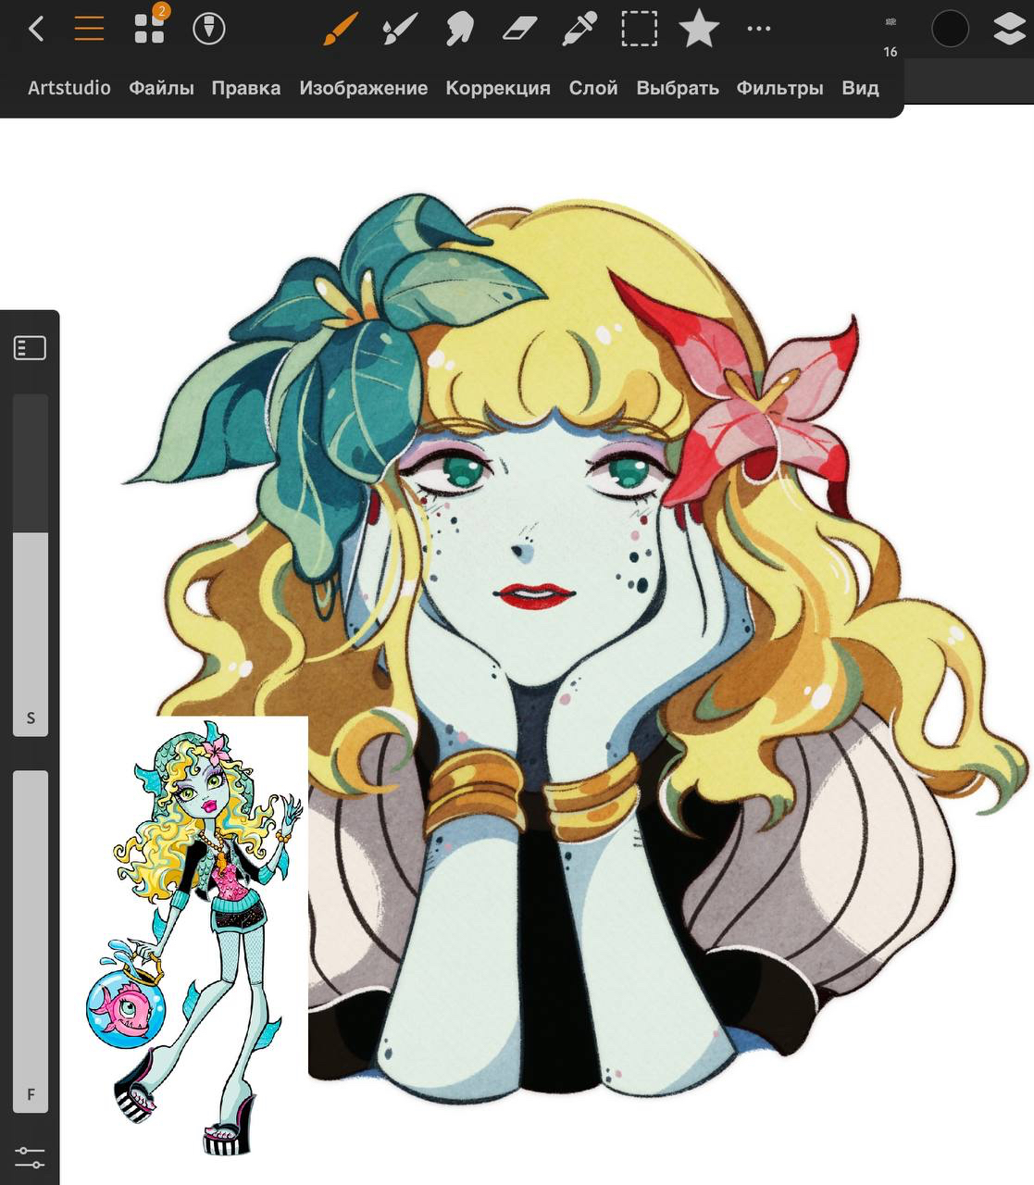This screenshot has height=1185, width=1034.
Task: Expand more tools via three dots
Action: (758, 29)
